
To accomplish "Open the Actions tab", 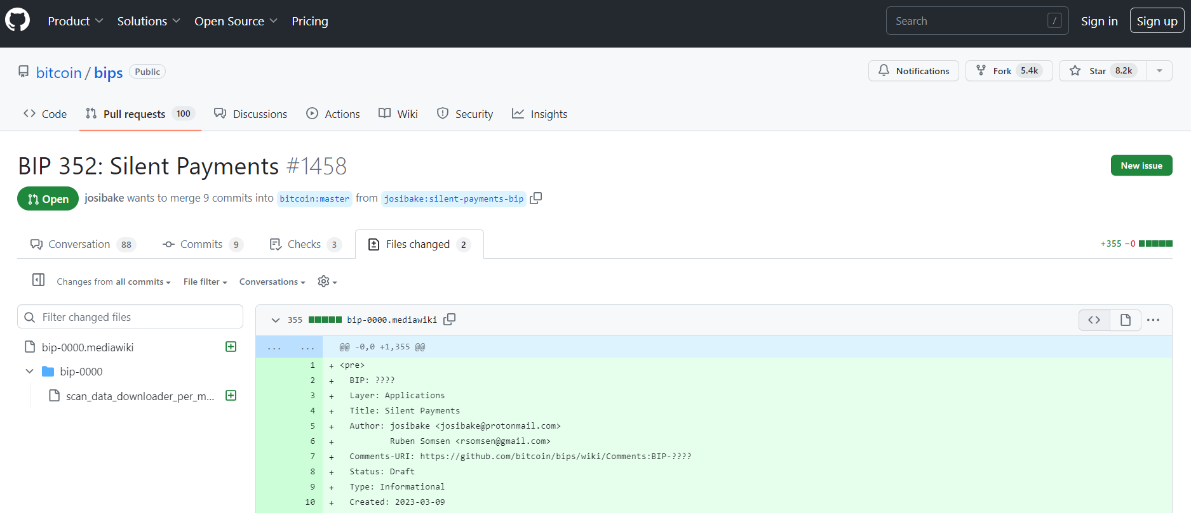I will click(x=333, y=114).
